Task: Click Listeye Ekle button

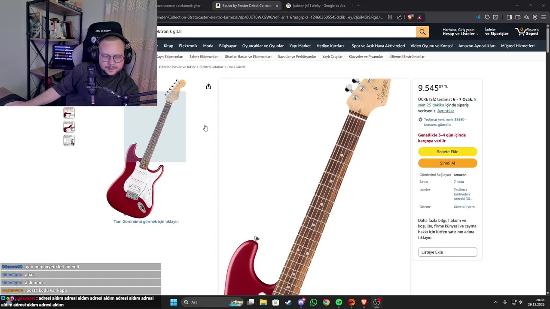Action: coord(447,252)
